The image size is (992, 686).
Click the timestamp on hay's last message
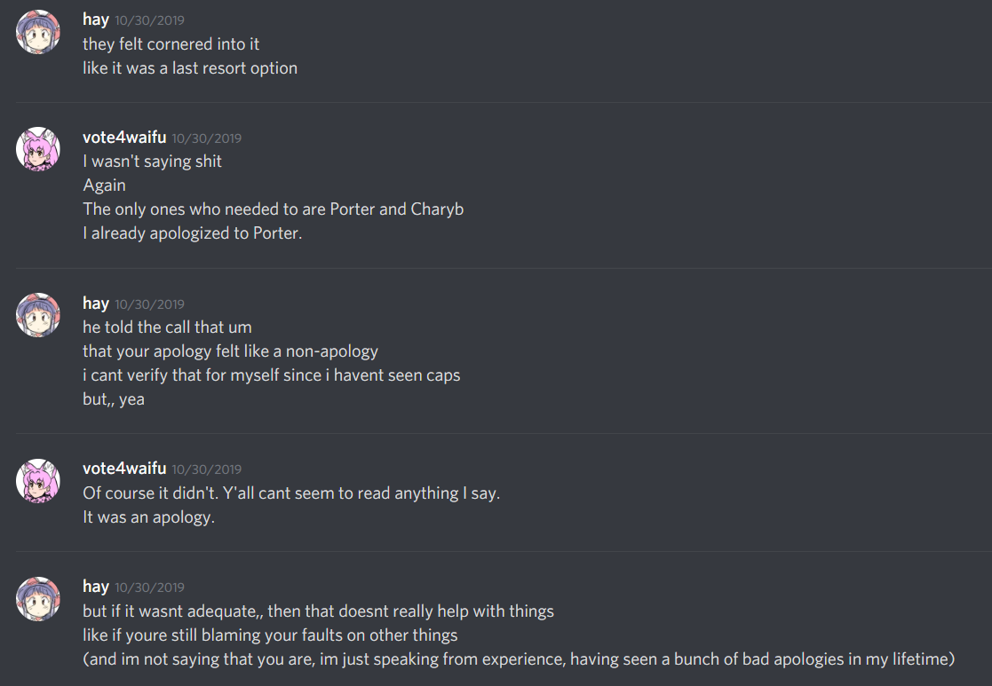[149, 587]
